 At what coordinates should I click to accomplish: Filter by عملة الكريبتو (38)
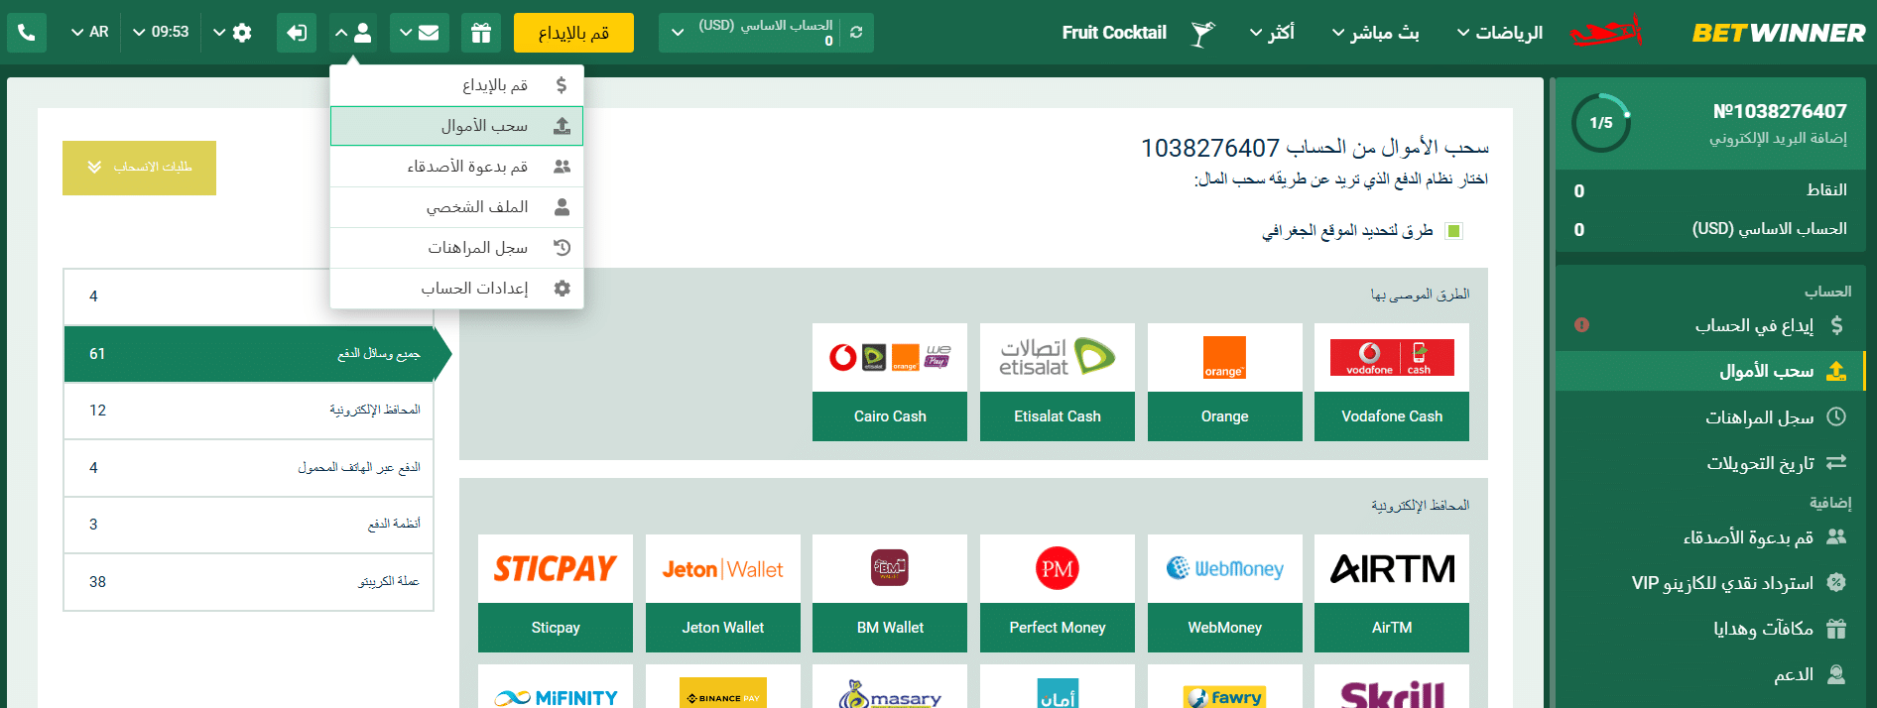coord(249,582)
